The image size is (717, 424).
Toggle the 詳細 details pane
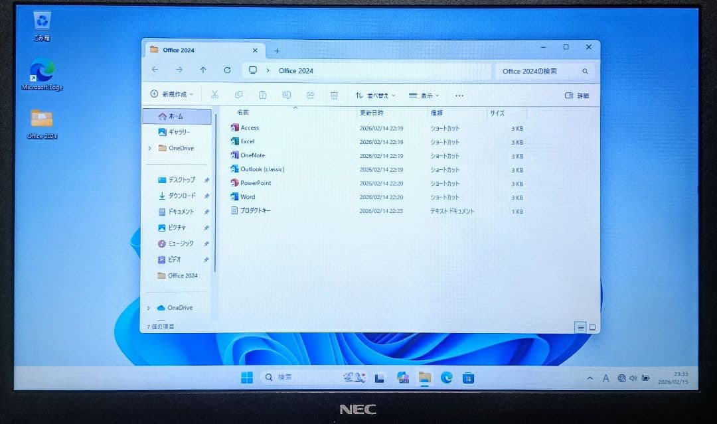coord(577,96)
